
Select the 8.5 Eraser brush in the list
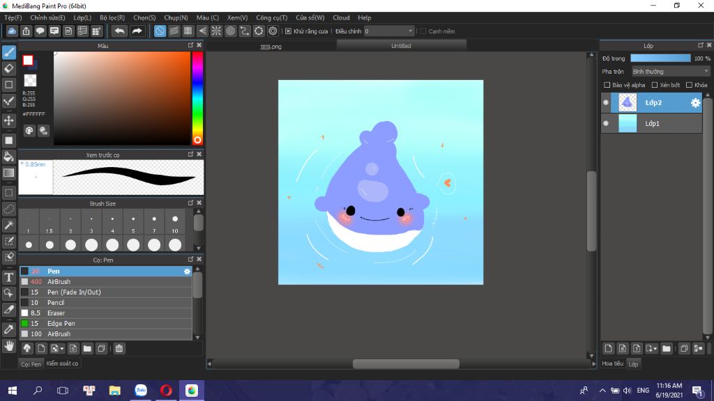click(106, 313)
